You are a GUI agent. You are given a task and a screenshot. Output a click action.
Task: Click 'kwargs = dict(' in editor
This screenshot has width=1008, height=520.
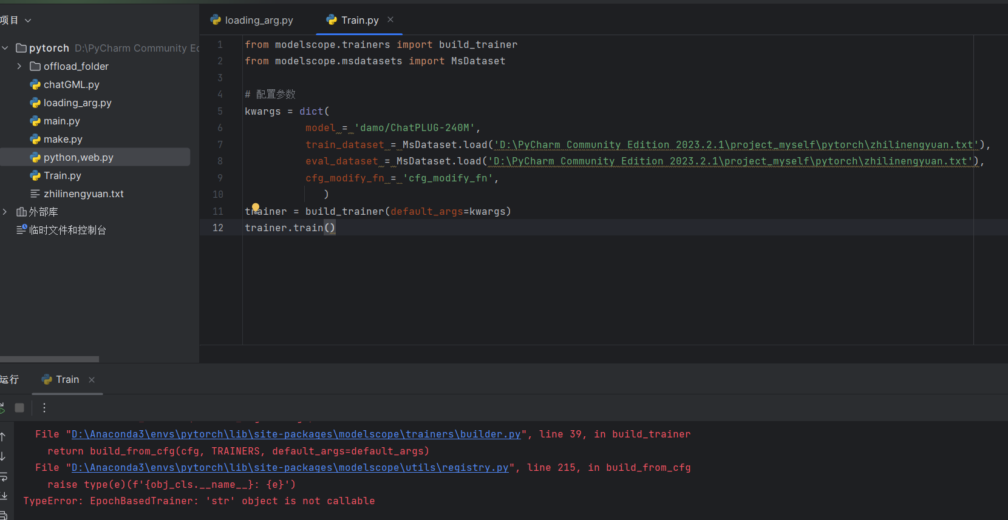[287, 112]
